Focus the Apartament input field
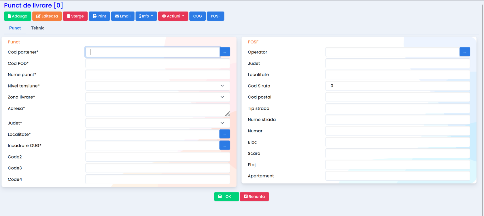 (x=398, y=176)
